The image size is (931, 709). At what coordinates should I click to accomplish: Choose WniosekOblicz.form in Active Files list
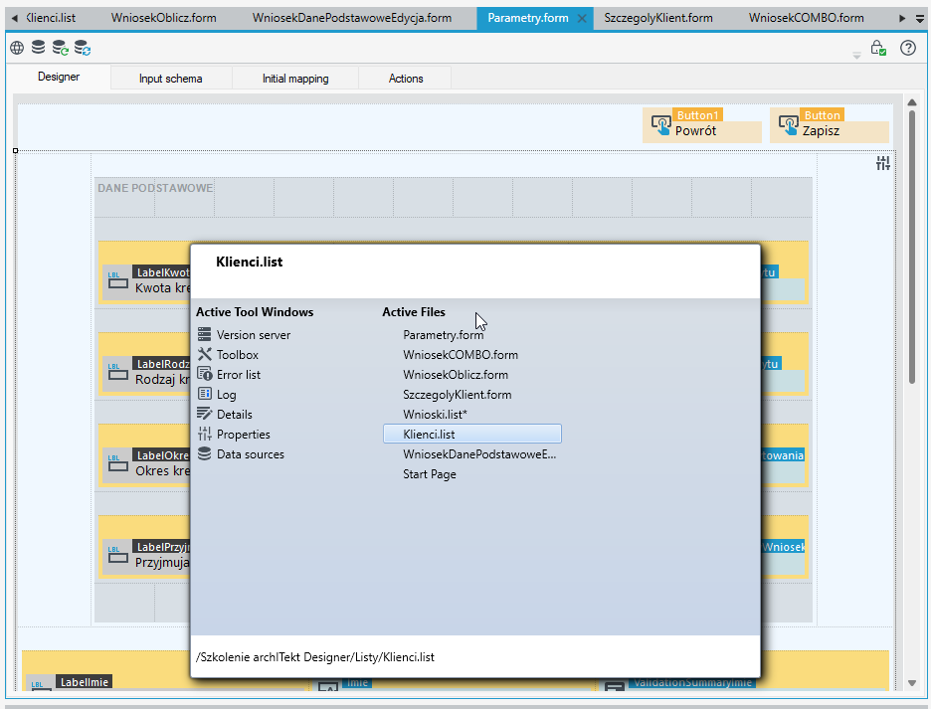(x=472, y=375)
